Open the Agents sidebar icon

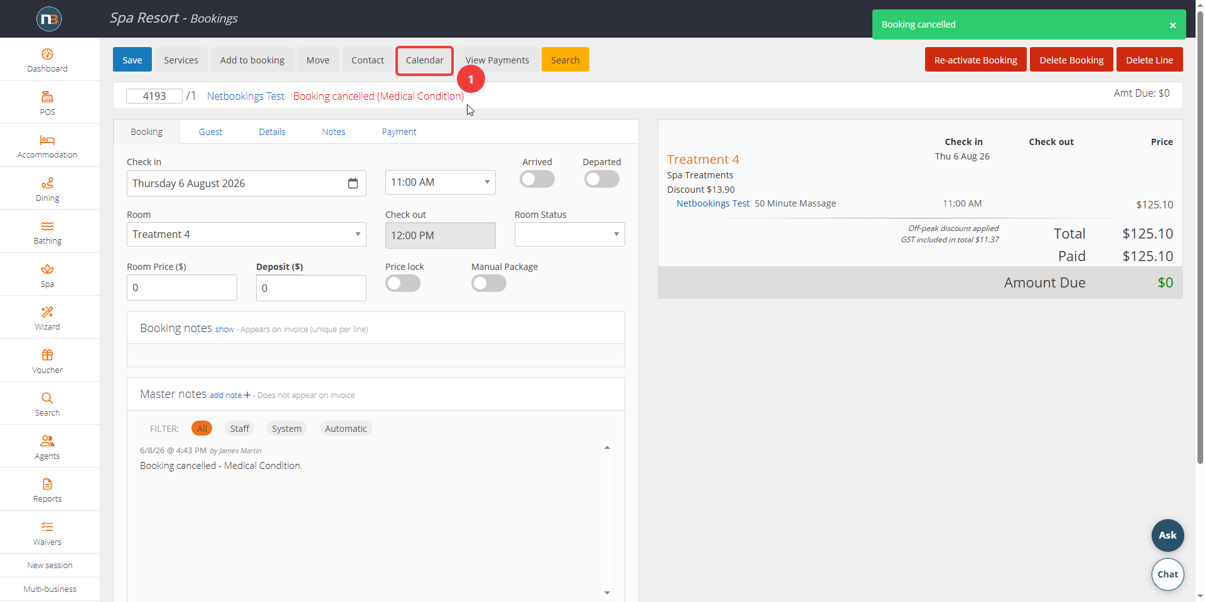coord(47,441)
